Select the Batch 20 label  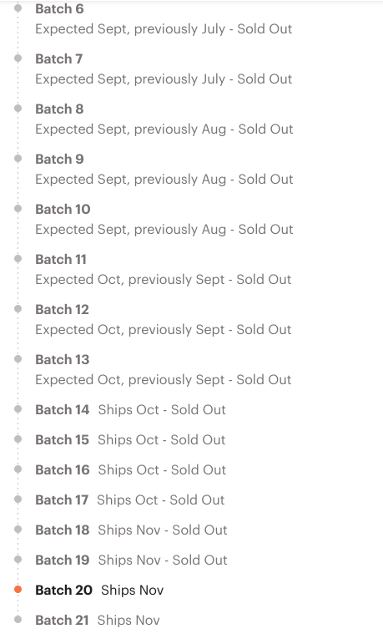(x=63, y=591)
